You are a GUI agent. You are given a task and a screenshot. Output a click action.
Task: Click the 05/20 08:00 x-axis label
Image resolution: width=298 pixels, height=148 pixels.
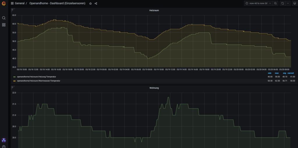click(284, 70)
